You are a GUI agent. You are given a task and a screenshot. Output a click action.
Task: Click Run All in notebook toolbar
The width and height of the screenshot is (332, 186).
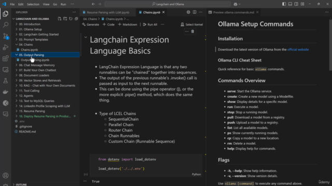[x=150, y=24]
